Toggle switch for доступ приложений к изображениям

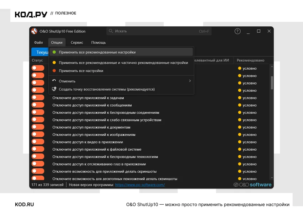pyautogui.click(x=38, y=134)
